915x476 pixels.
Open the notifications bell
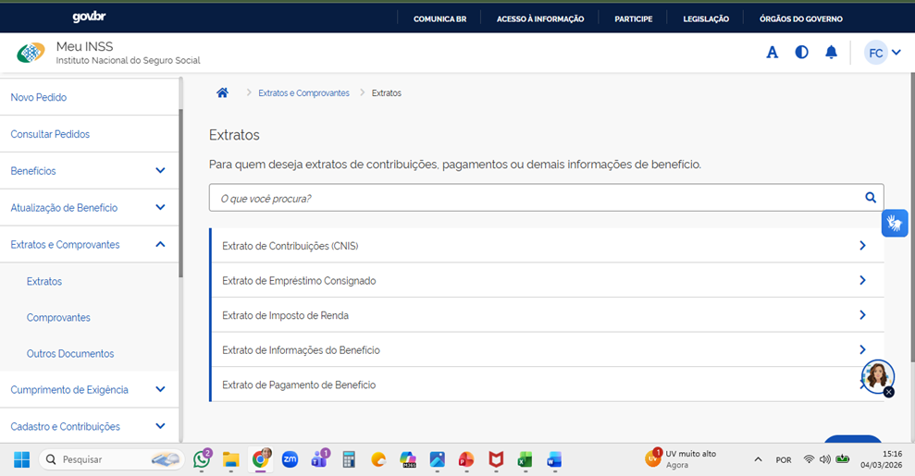pyautogui.click(x=831, y=53)
